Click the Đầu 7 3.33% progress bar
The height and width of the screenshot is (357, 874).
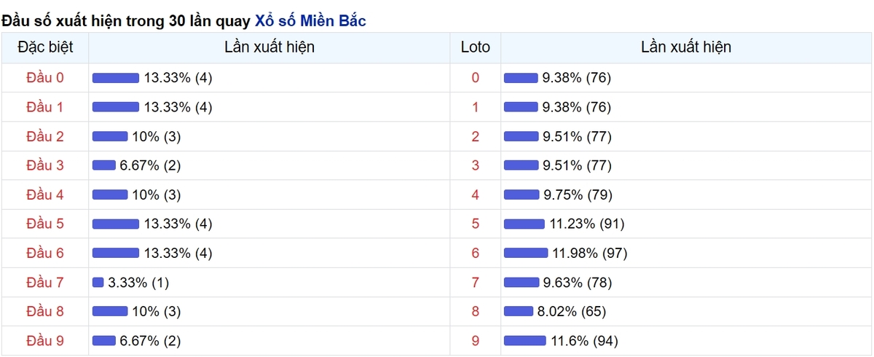pos(98,282)
